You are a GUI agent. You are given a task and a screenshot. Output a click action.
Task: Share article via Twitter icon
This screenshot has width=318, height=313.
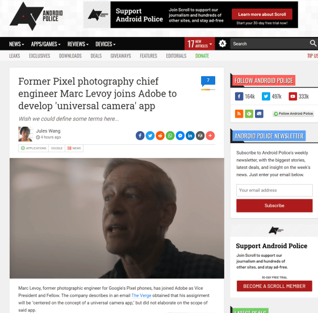[150, 136]
